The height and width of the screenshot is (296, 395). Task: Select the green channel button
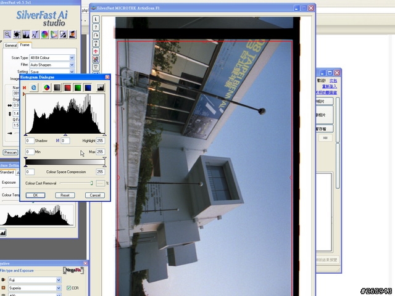pyautogui.click(x=78, y=88)
